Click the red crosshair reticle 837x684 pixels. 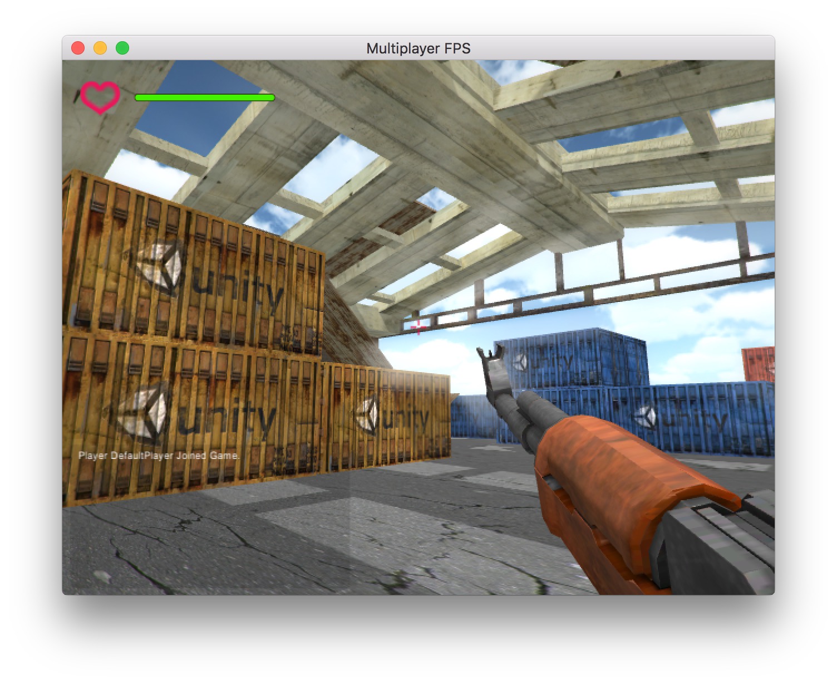coord(418,328)
